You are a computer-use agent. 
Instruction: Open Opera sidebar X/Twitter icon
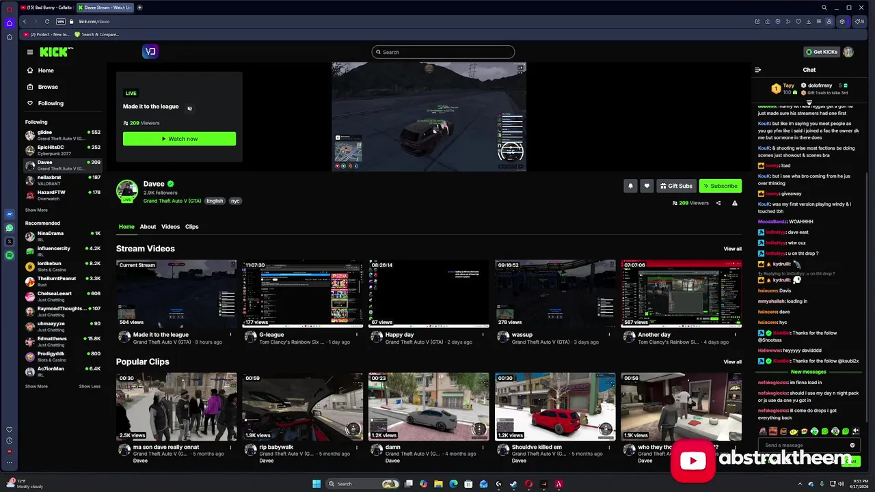(x=10, y=241)
